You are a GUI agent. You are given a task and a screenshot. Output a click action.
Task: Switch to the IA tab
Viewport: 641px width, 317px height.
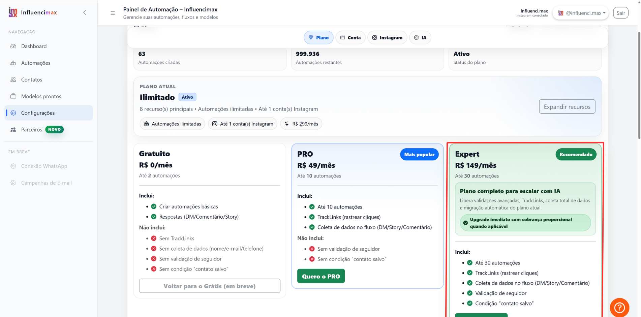[420, 37]
